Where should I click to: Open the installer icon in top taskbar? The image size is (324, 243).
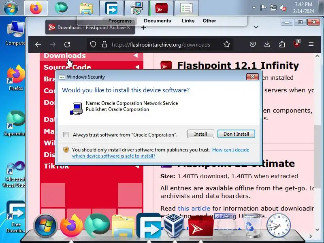(136, 8)
